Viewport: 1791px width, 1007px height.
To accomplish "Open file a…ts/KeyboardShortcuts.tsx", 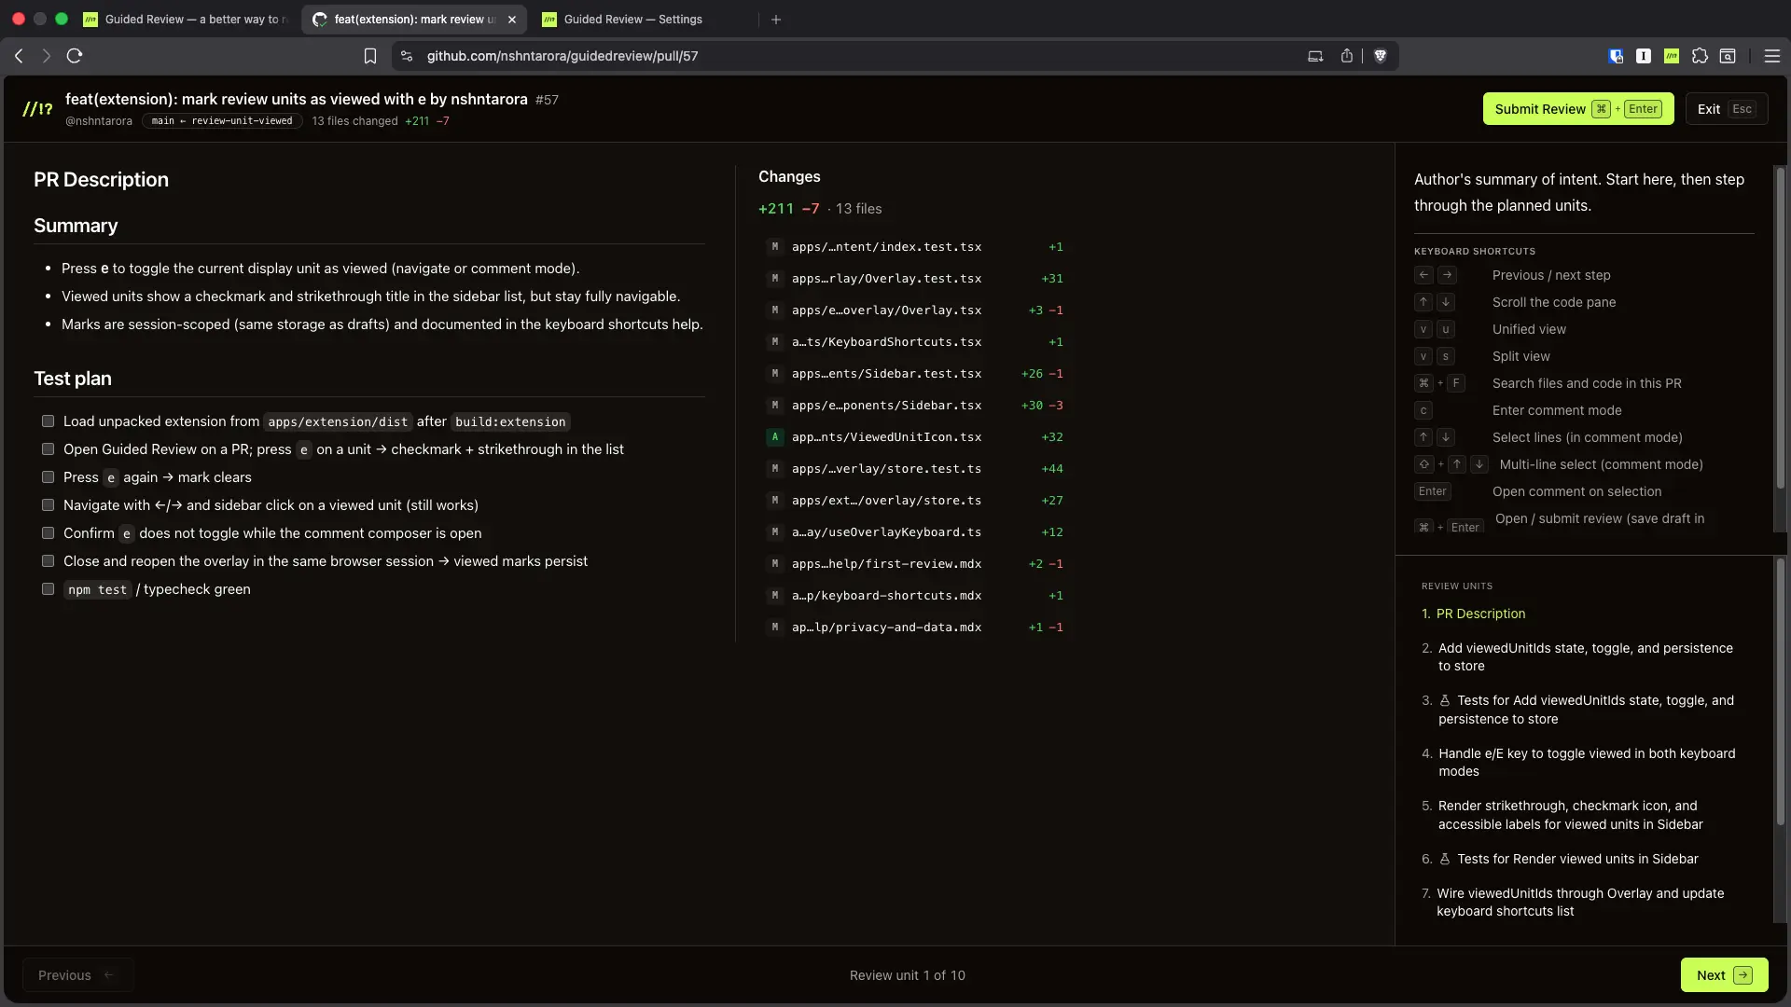I will pos(914,342).
